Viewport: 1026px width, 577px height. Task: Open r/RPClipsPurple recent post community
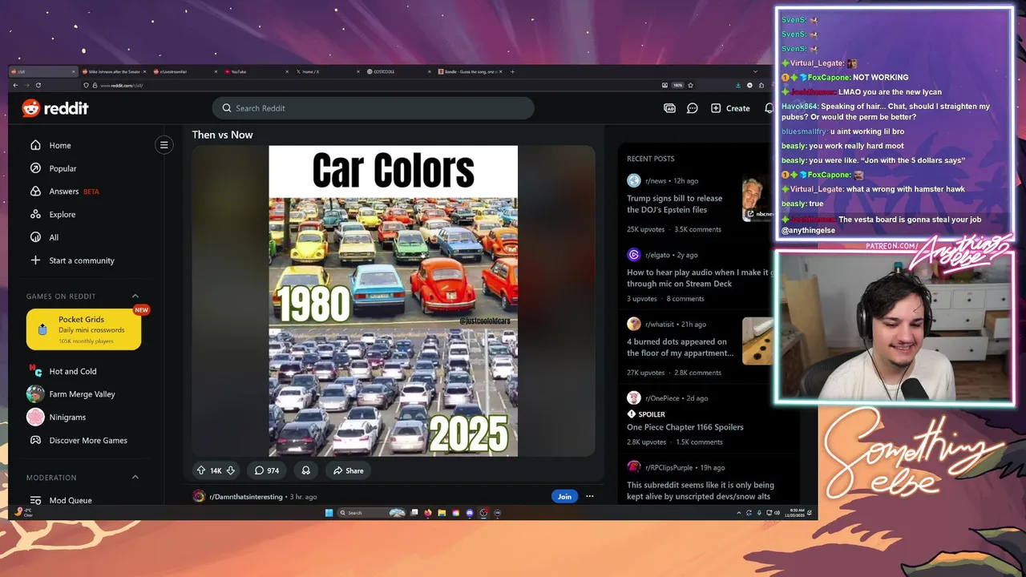pyautogui.click(x=669, y=467)
